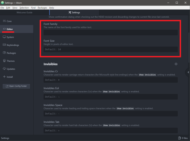Click the Packages sidebar label
The height and width of the screenshot is (141, 190).
coord(11,53)
